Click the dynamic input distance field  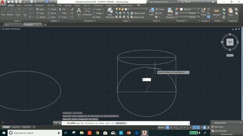[x=147, y=79]
